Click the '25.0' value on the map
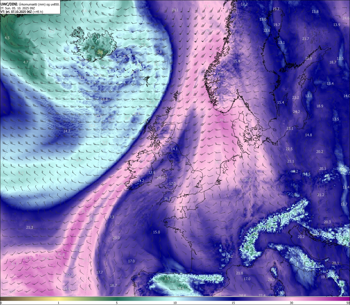This screenshot has width=350, height=305. pyautogui.click(x=116, y=238)
